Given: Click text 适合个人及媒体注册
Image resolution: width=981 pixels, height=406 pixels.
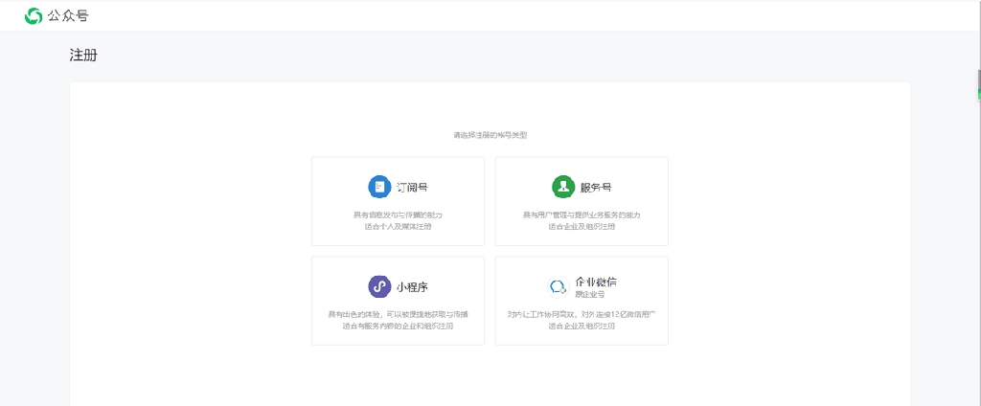Looking at the screenshot, I should 398,226.
